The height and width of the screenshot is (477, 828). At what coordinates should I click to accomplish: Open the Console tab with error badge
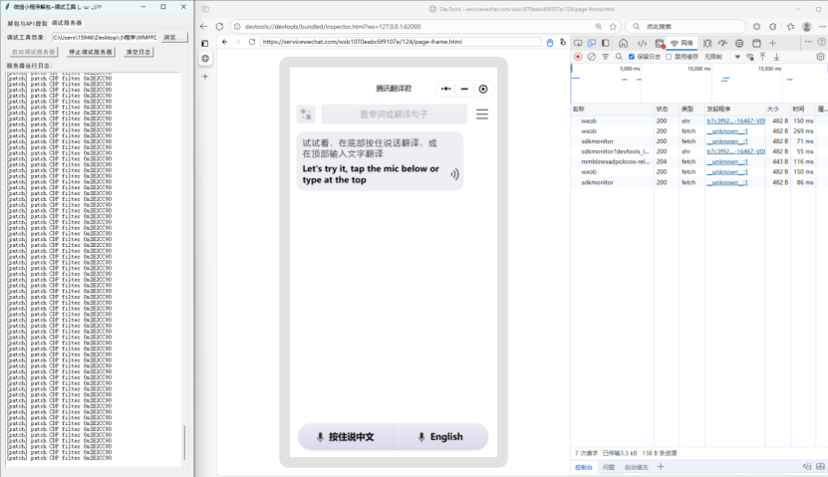660,43
